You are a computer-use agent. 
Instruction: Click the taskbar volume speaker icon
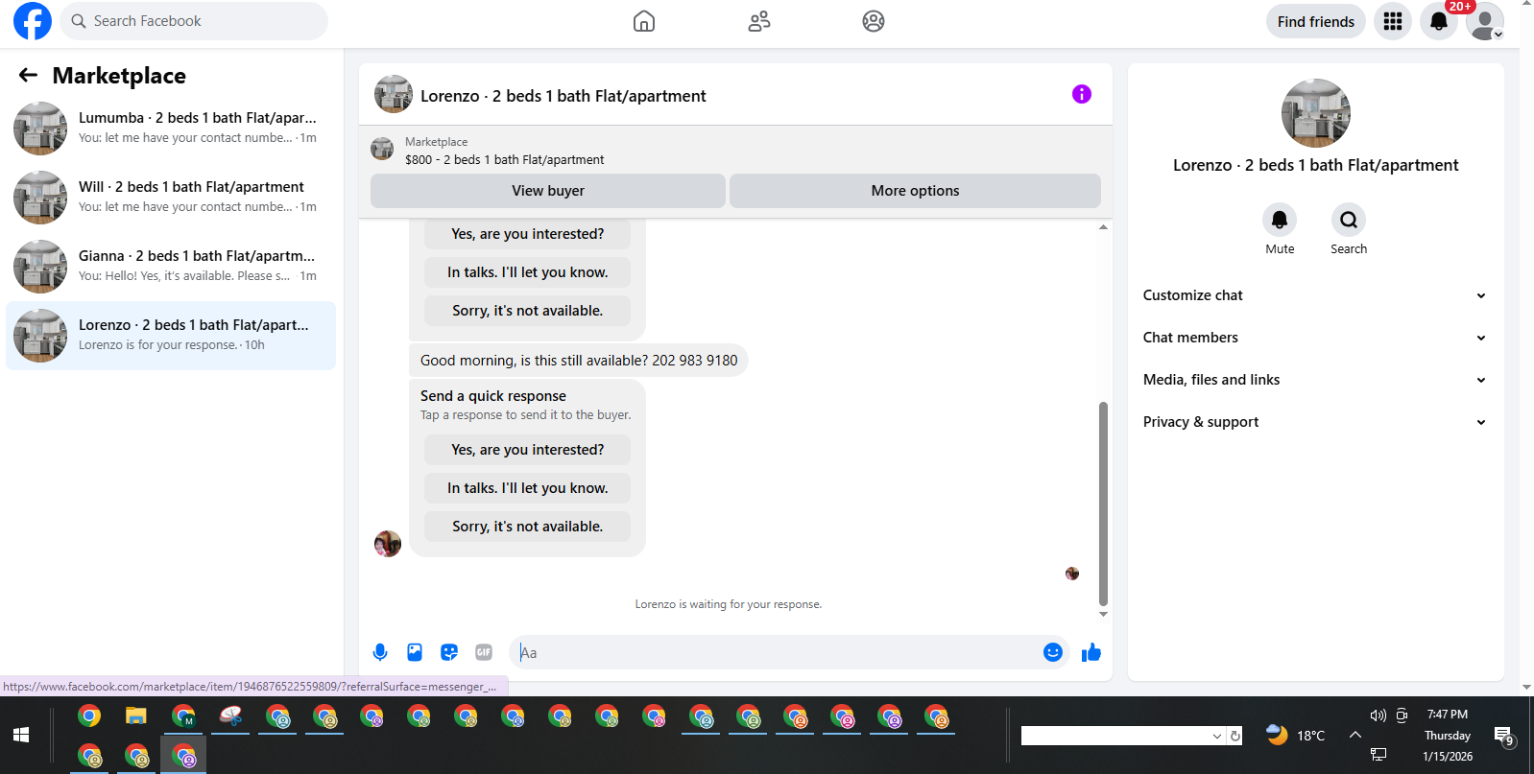pos(1378,715)
